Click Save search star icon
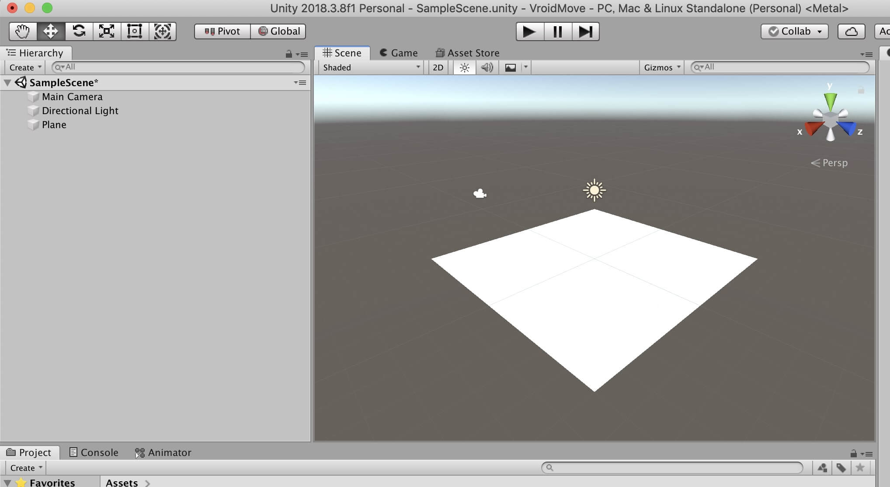890x487 pixels. coord(860,468)
